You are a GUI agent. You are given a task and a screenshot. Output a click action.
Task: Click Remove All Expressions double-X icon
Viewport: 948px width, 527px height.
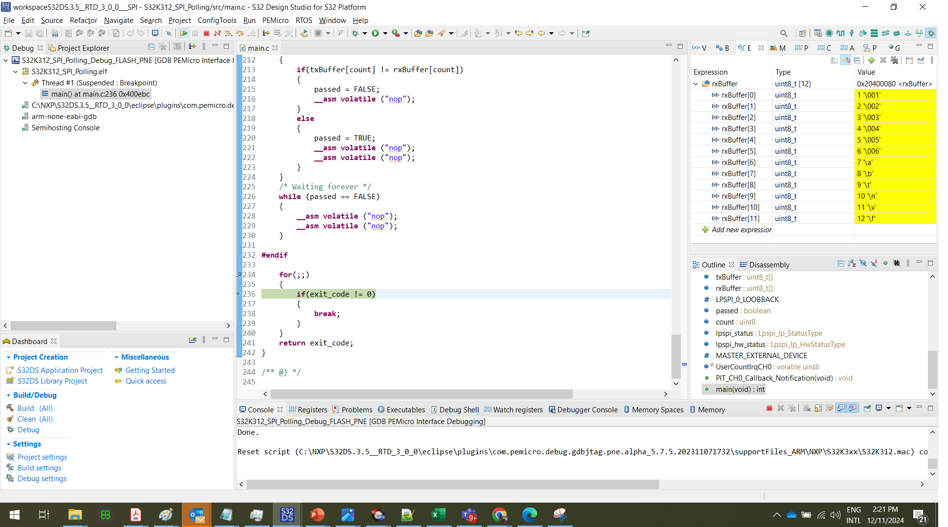[894, 60]
